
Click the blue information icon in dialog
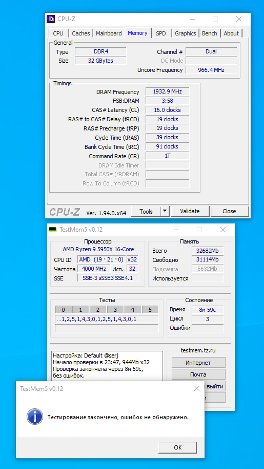tap(34, 417)
